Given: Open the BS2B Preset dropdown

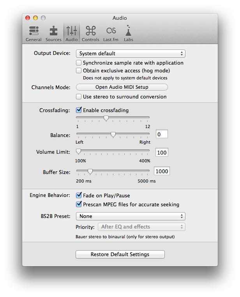Looking at the screenshot, I should (130, 216).
